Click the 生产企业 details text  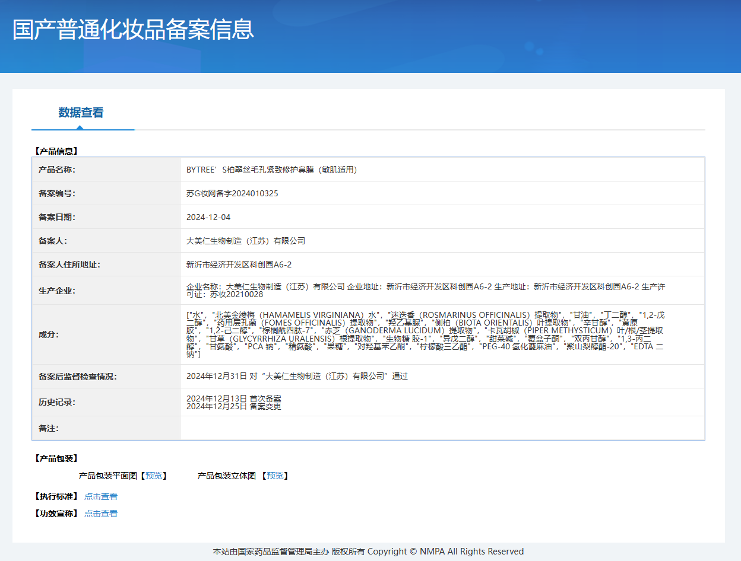[x=425, y=290]
